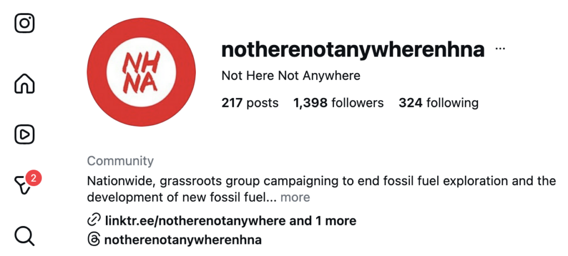Image resolution: width=568 pixels, height=256 pixels.
Task: Click the notherenotanywherenhna username heading
Action: (353, 50)
